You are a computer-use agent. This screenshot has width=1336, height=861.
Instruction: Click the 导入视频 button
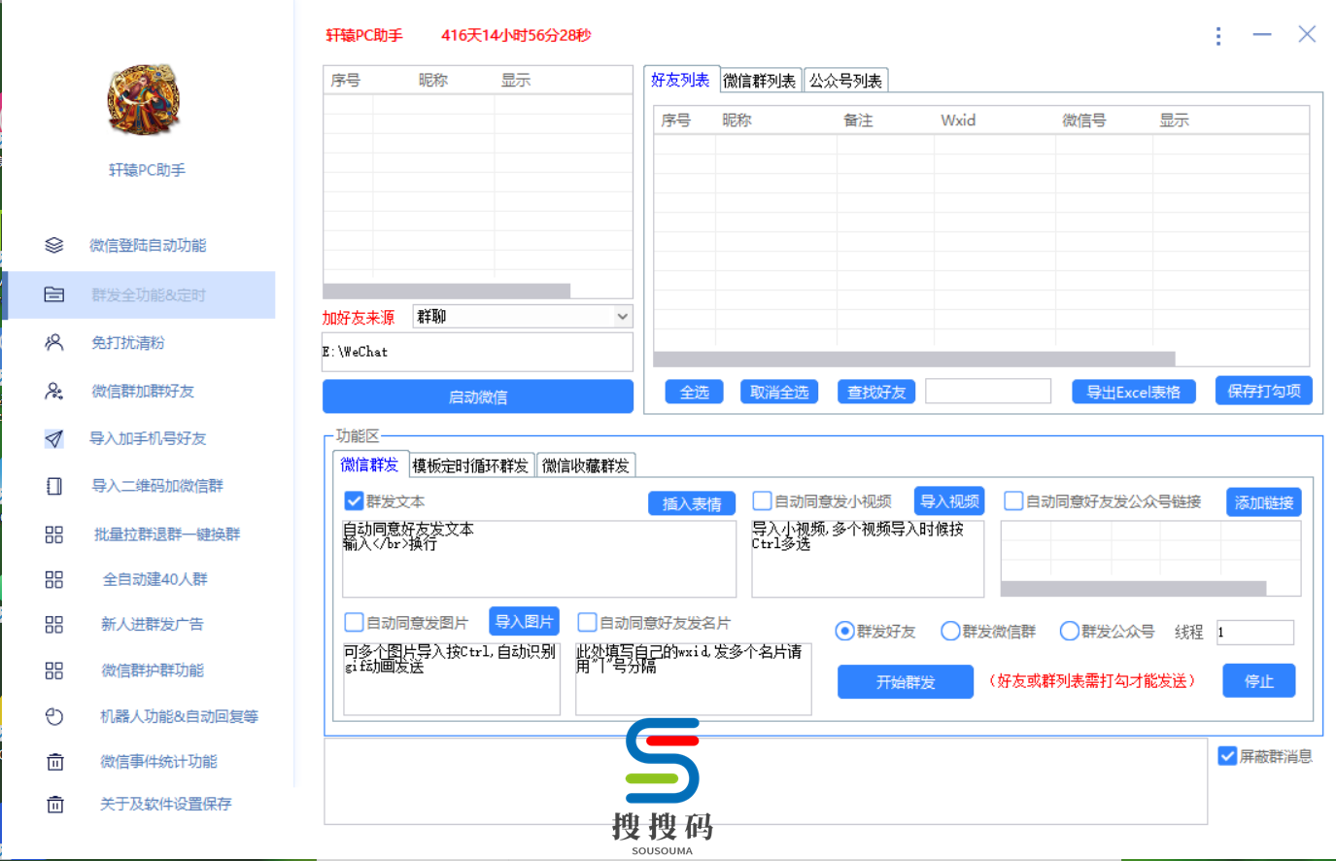[949, 501]
